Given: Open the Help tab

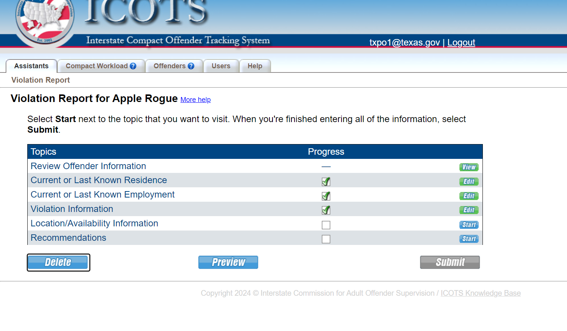Looking at the screenshot, I should tap(255, 66).
